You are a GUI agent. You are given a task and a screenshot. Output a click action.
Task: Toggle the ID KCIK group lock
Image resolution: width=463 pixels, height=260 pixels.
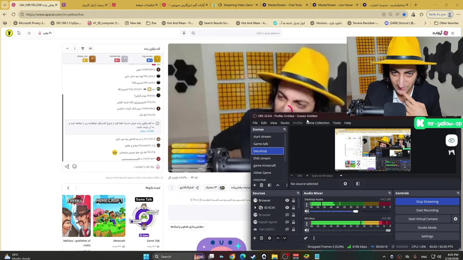pos(293,208)
